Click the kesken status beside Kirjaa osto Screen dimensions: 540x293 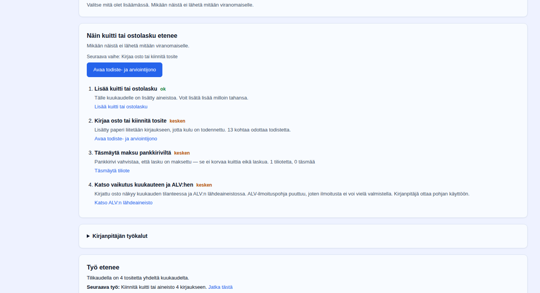[177, 121]
